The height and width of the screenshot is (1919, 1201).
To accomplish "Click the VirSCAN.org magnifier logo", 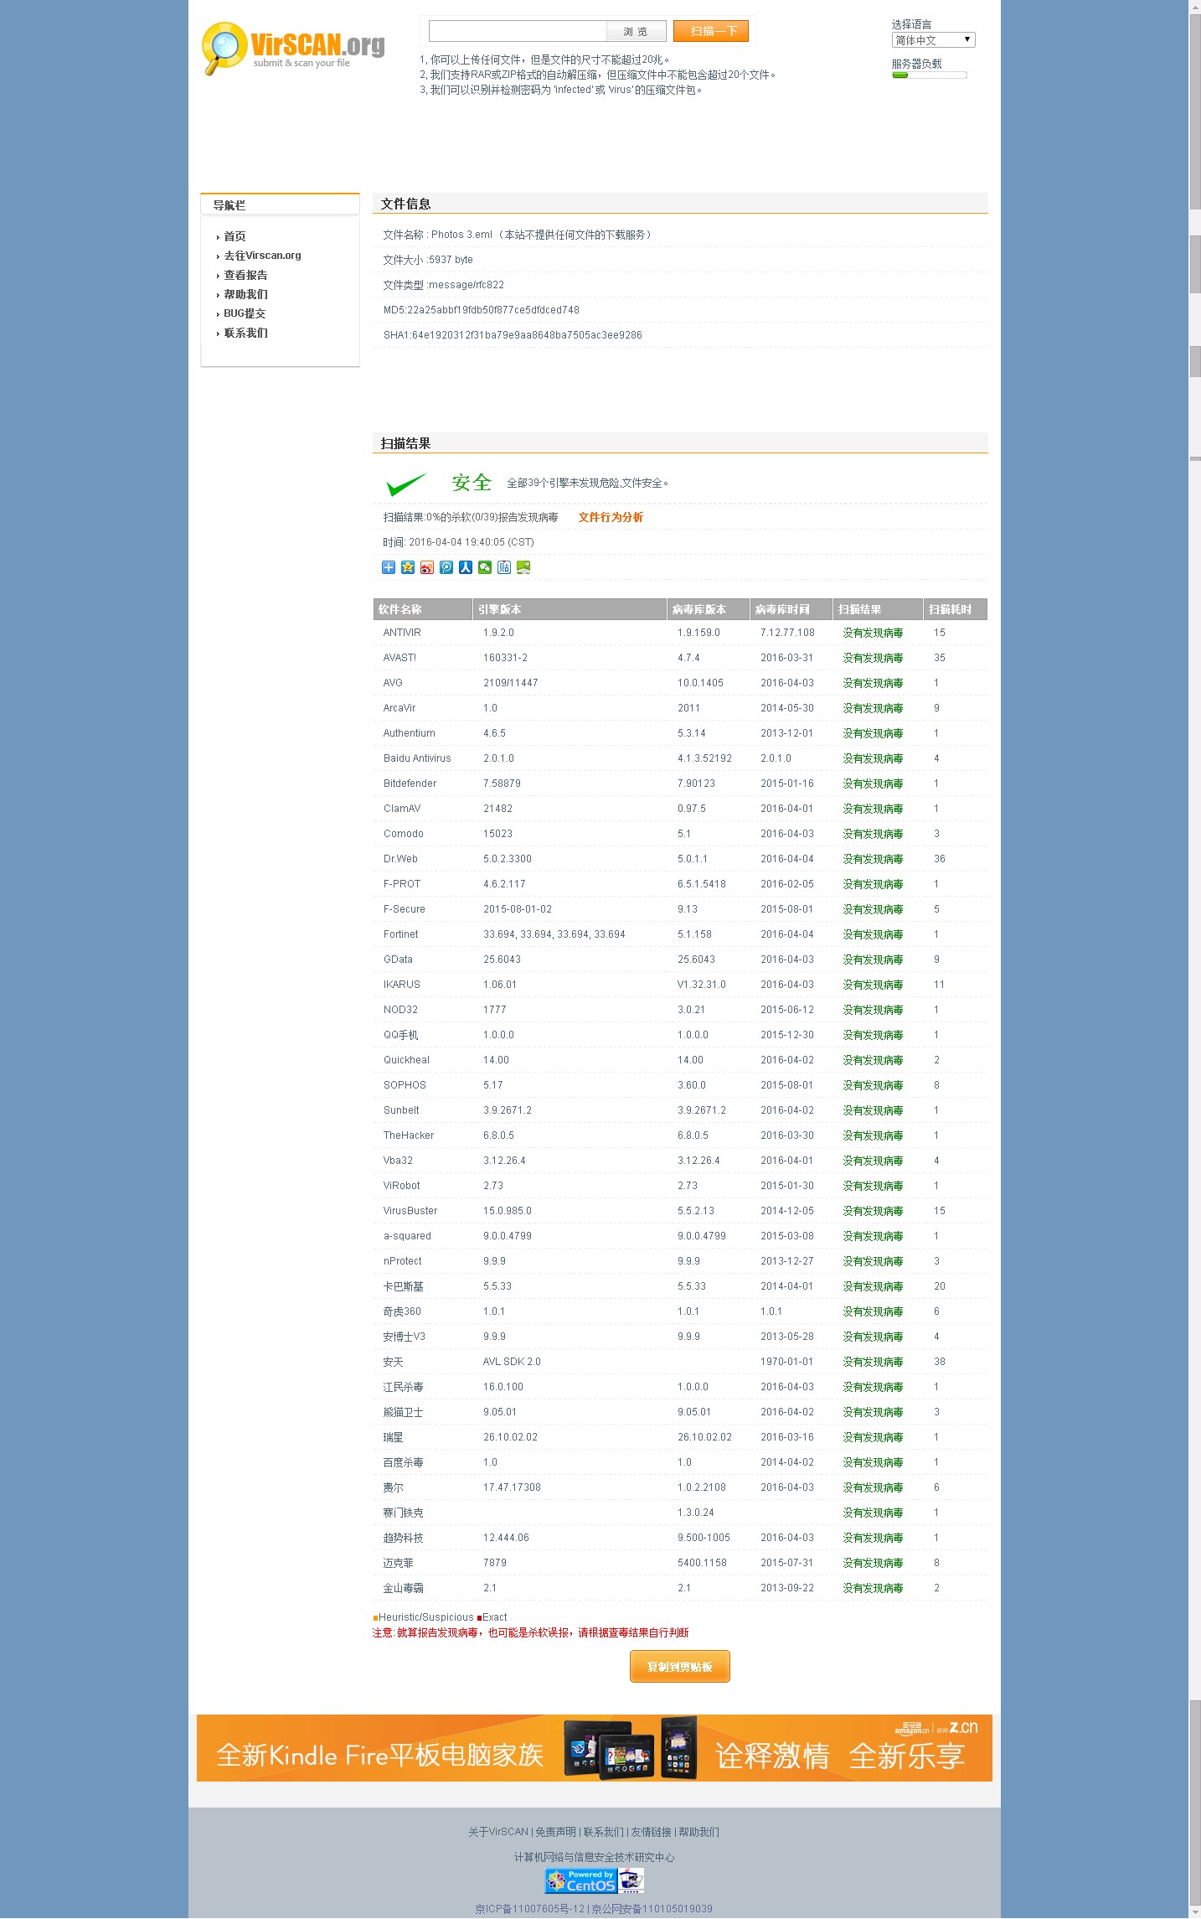I will point(293,48).
